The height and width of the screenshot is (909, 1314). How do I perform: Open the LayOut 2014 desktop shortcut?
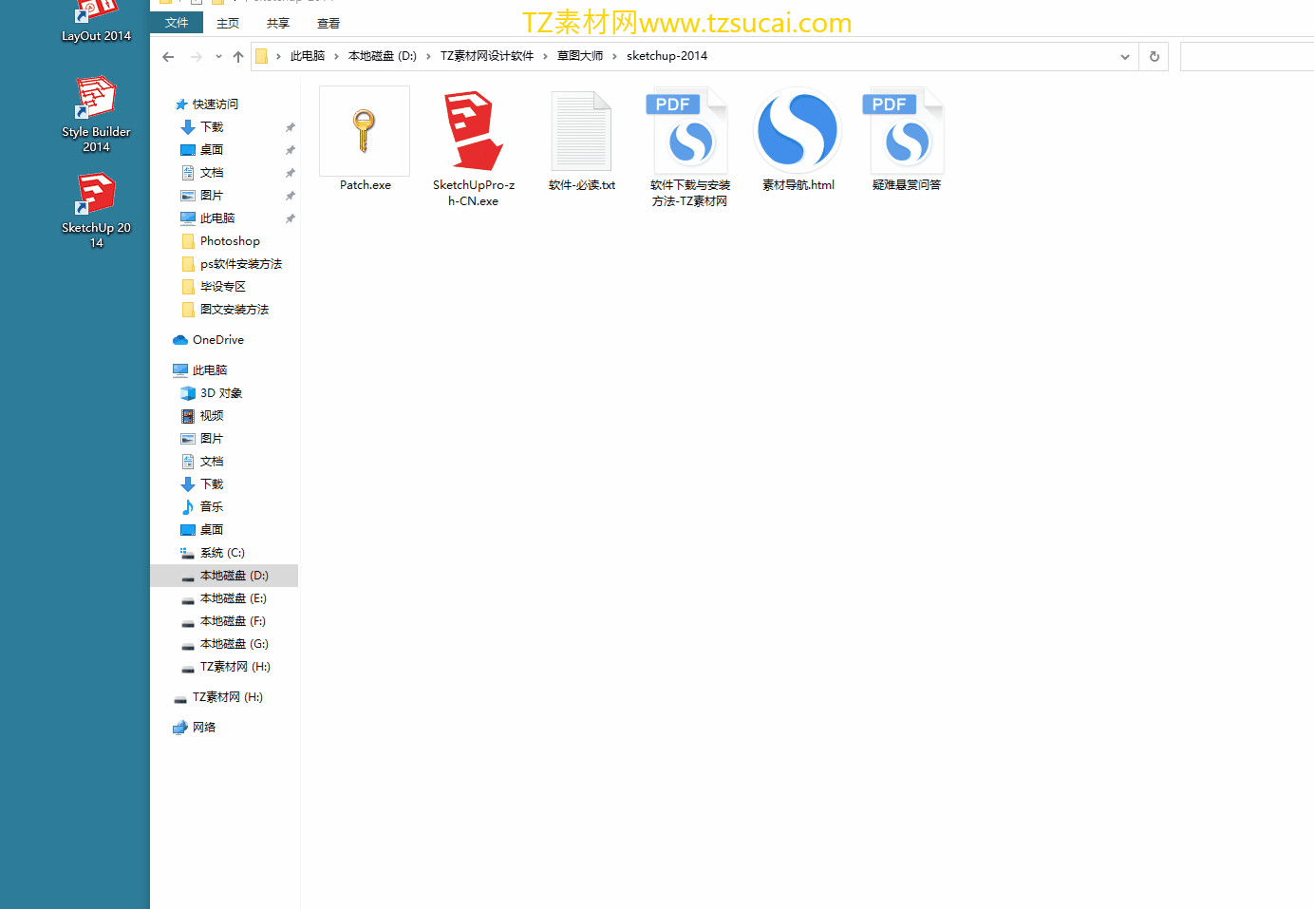click(96, 21)
